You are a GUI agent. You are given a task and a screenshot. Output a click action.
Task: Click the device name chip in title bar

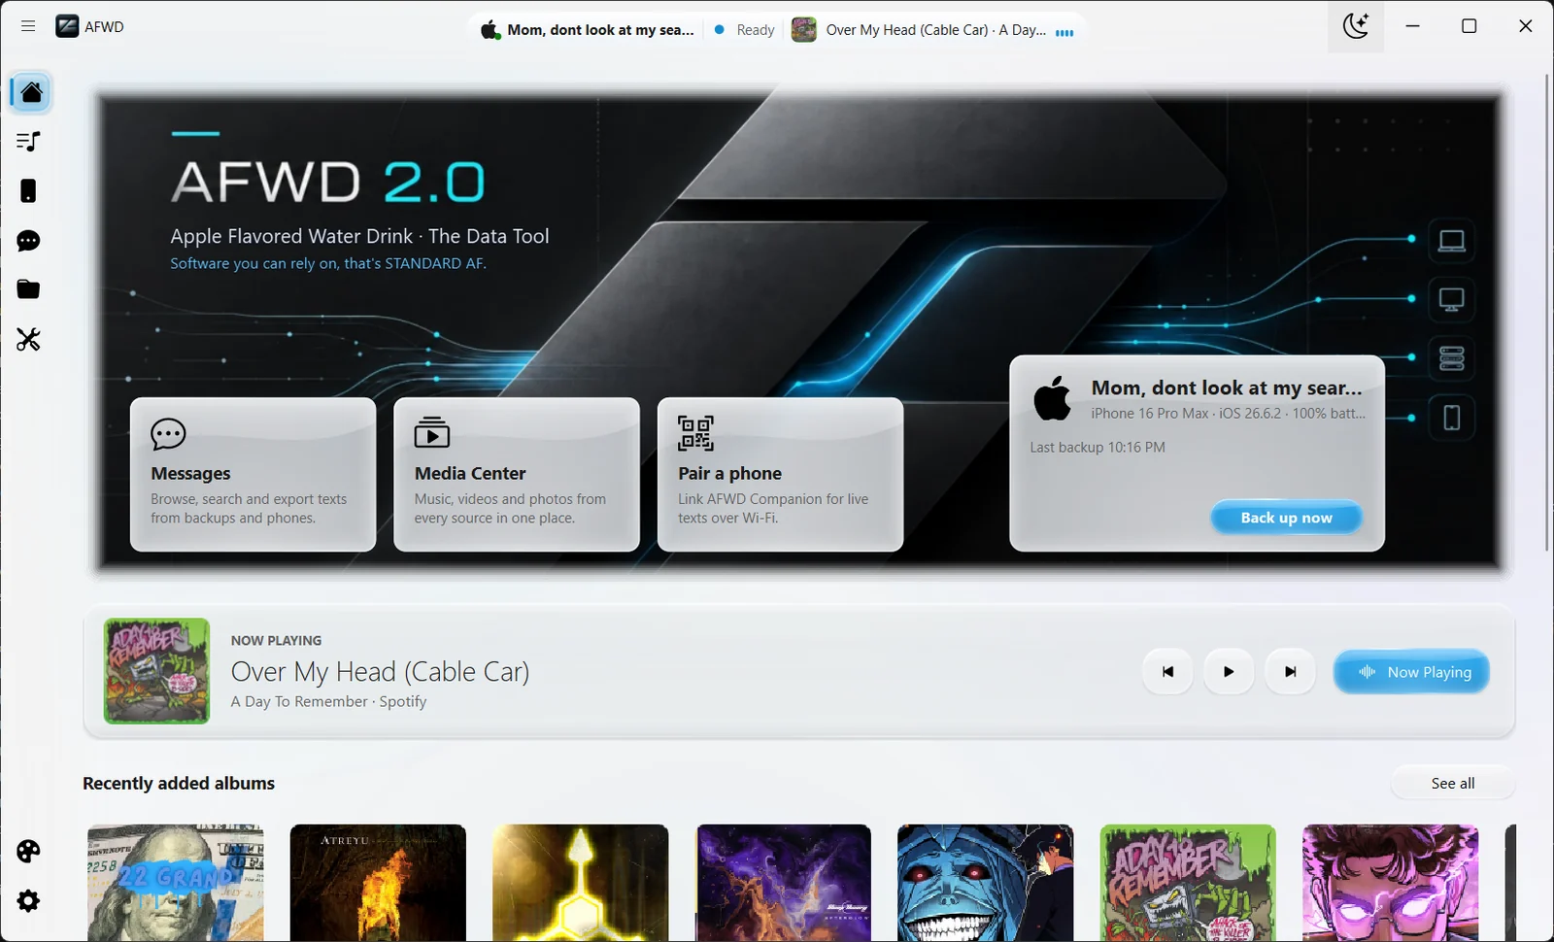(x=588, y=30)
